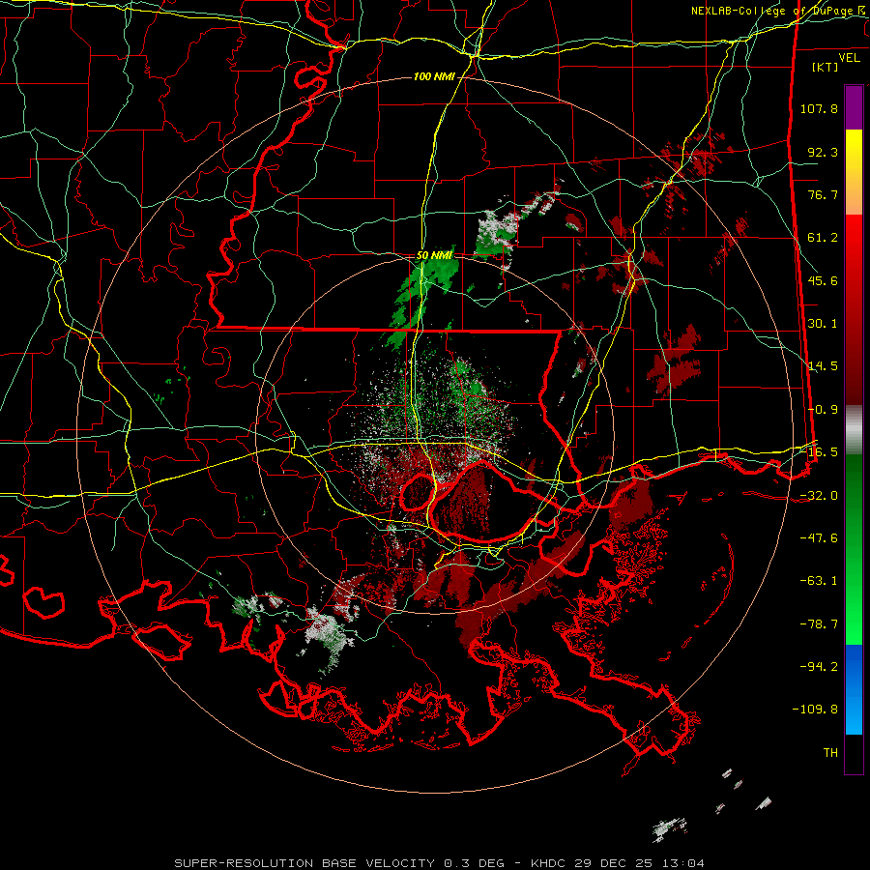
Task: Click the 76.7 velocity scale value
Action: (x=823, y=194)
